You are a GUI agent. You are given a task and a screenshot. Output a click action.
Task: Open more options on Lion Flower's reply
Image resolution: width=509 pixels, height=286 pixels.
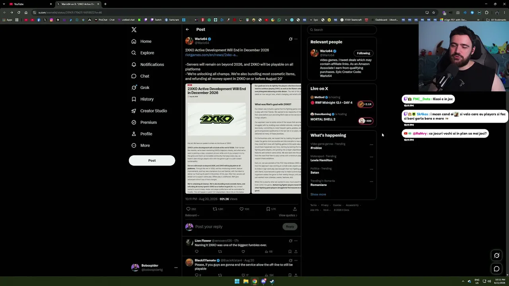tap(296, 241)
